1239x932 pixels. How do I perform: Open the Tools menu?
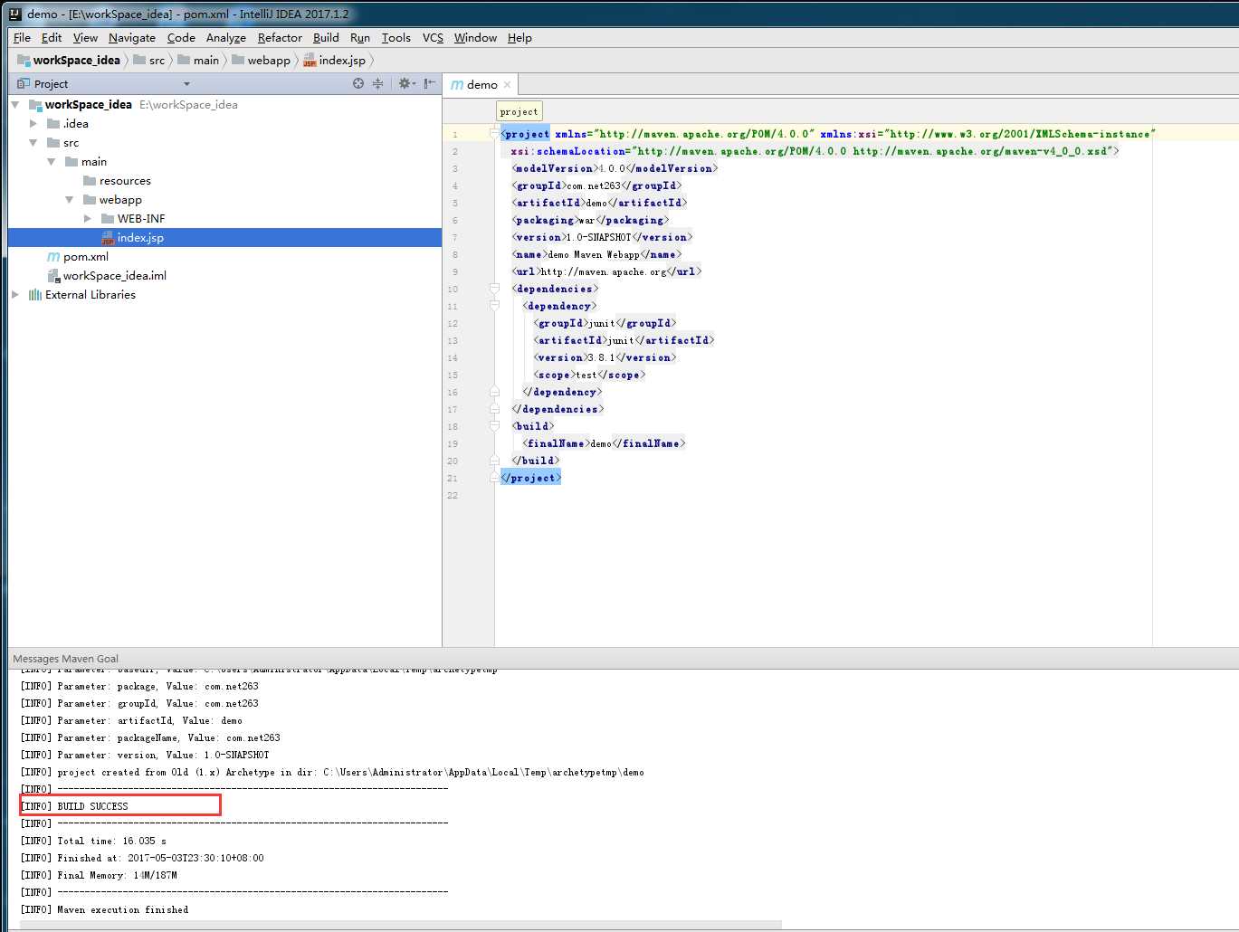[x=396, y=38]
